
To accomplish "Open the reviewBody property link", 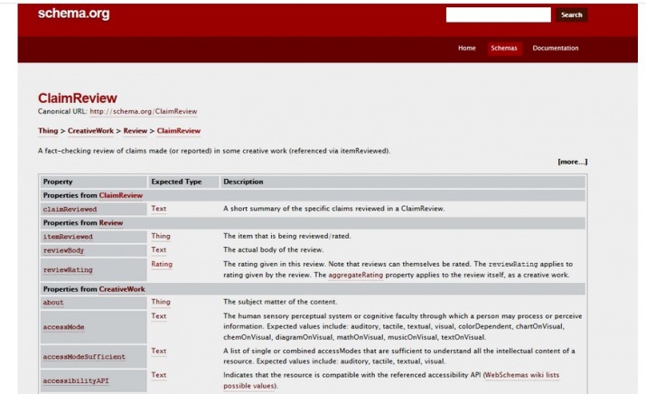I will [x=63, y=250].
